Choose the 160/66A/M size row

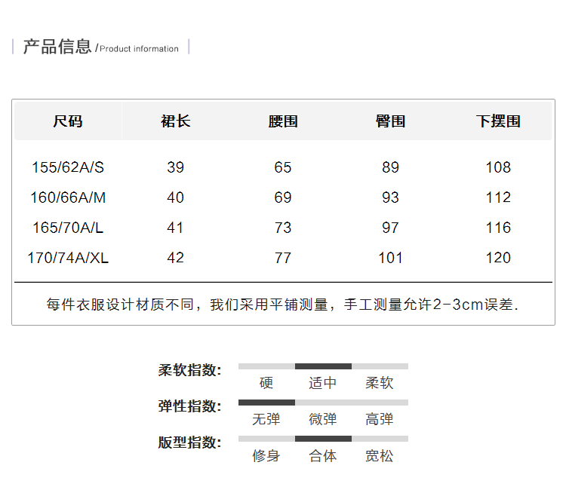coord(68,197)
